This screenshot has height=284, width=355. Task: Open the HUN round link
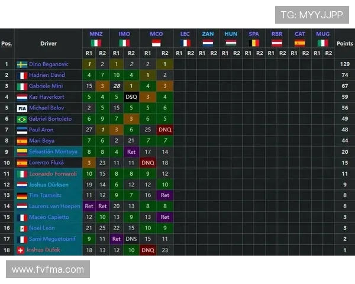(231, 34)
